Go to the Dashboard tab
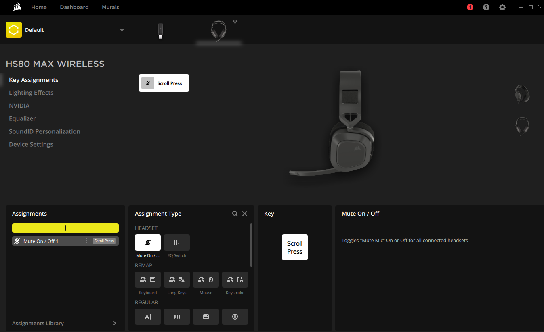 [74, 7]
